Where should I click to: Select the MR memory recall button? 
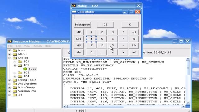[79, 39]
